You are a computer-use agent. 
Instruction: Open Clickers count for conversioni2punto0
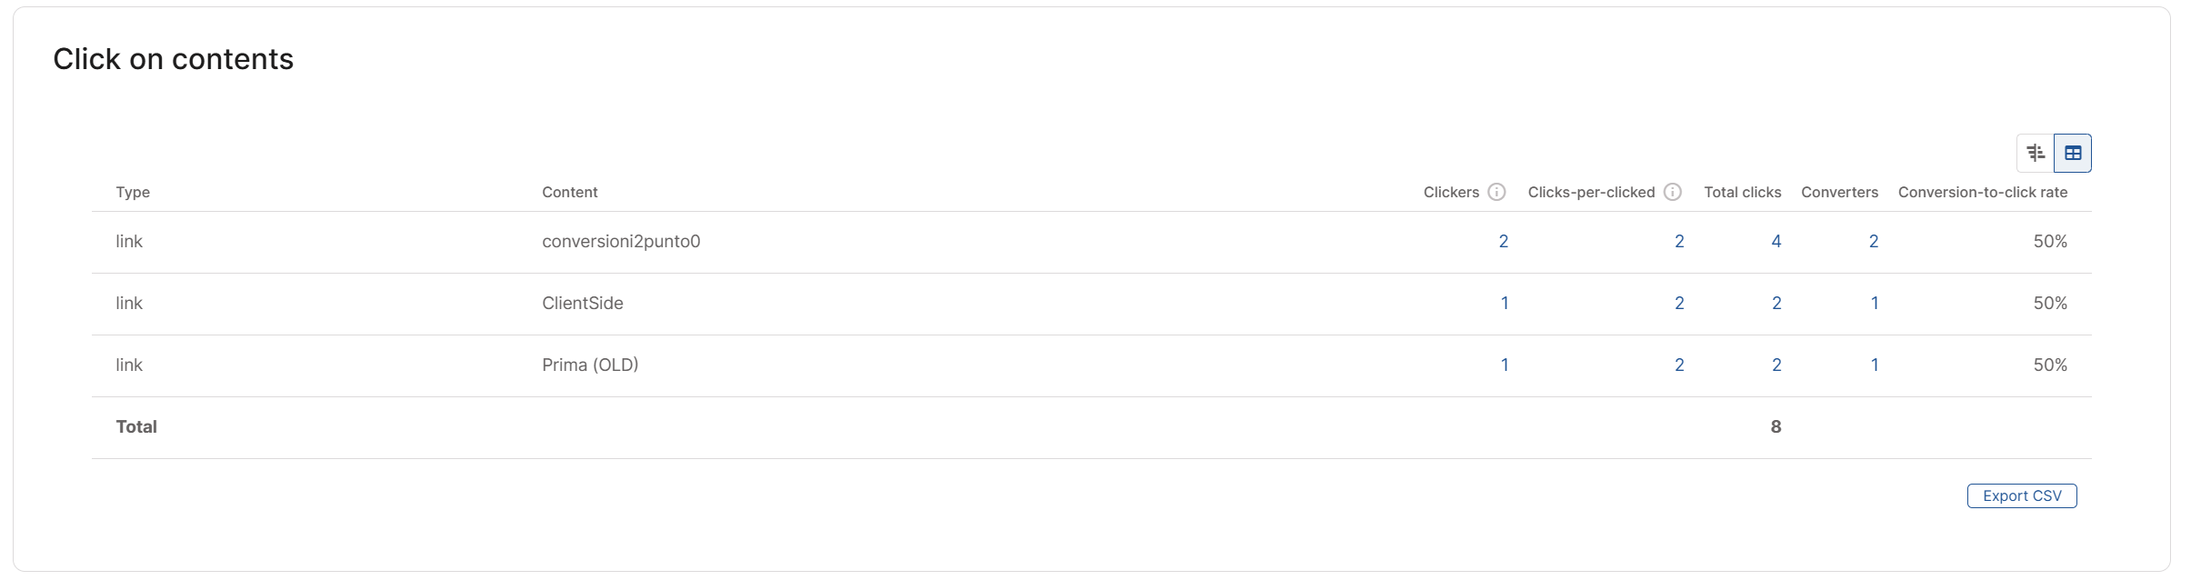[1503, 241]
